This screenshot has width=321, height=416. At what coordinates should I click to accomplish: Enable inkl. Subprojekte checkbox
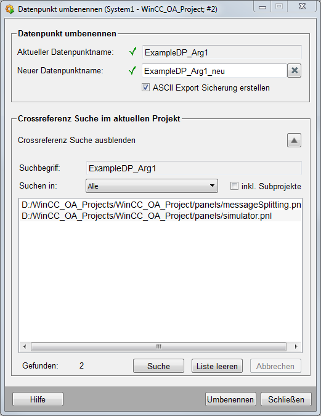[234, 186]
